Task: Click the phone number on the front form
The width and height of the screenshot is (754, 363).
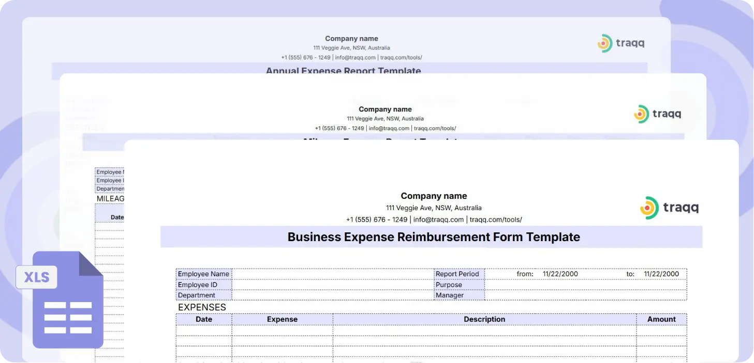Action: (377, 219)
